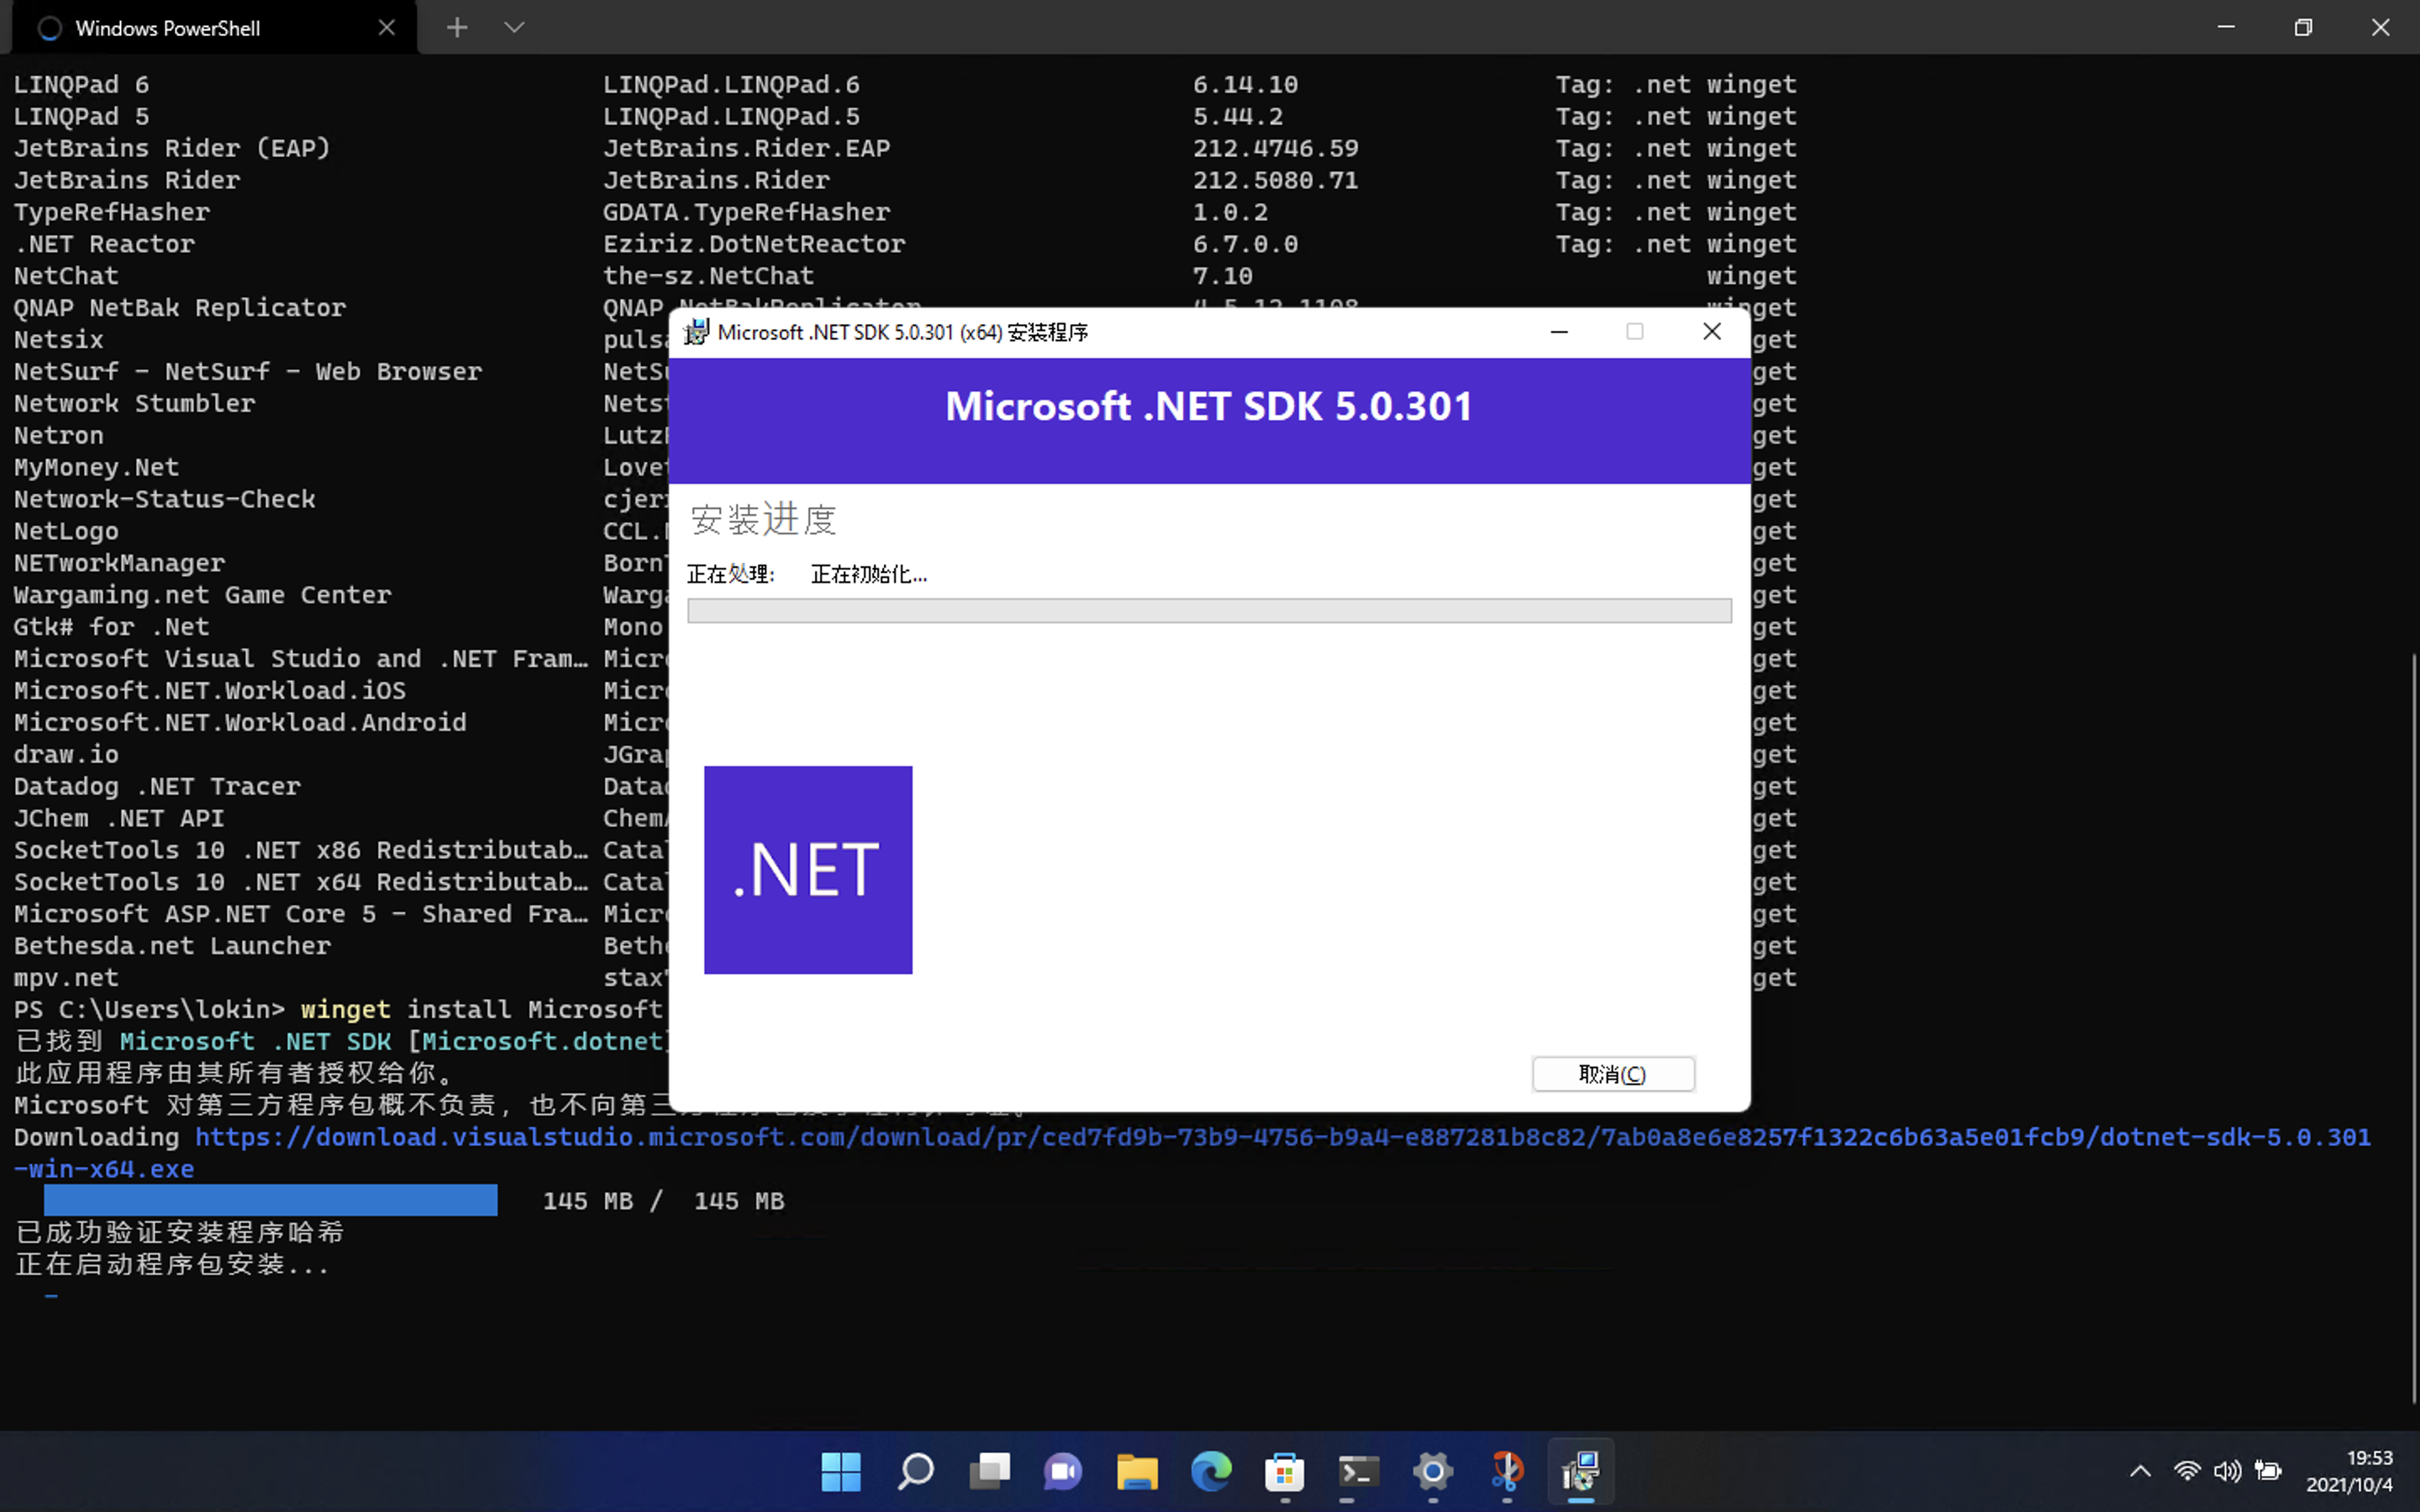This screenshot has width=2420, height=1512.
Task: Click the volume speaker tray icon
Action: pyautogui.click(x=2227, y=1471)
